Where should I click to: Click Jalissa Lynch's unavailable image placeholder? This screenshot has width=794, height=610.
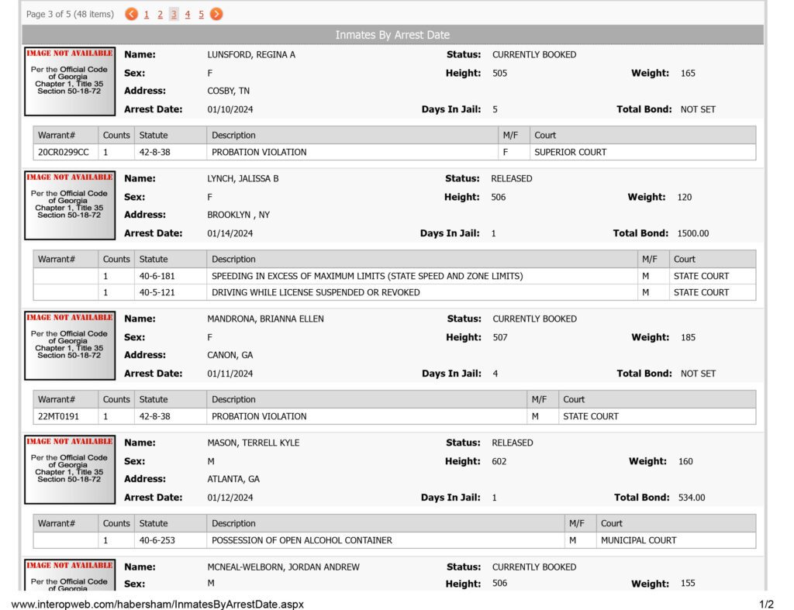click(x=70, y=205)
